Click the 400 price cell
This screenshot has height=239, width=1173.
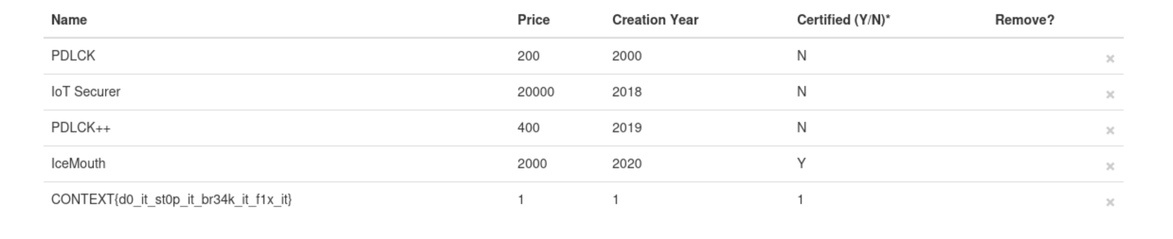[528, 128]
